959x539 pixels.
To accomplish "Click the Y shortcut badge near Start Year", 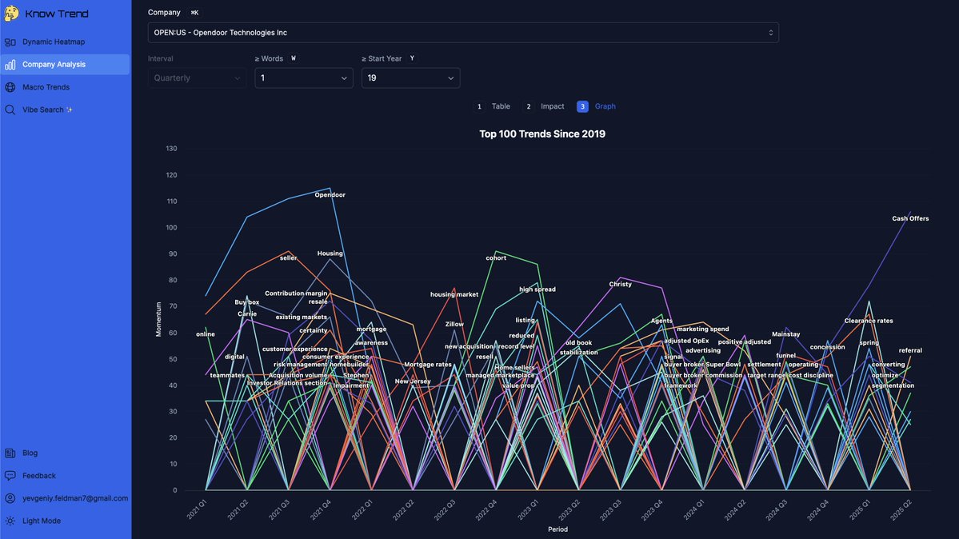I will (412, 58).
